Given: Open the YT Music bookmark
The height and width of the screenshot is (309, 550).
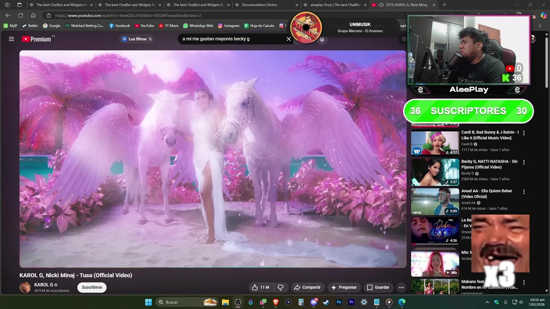Looking at the screenshot, I should (168, 26).
